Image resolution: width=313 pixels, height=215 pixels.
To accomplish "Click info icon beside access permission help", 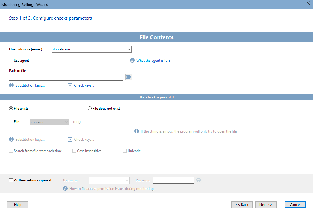I will coord(65,189).
